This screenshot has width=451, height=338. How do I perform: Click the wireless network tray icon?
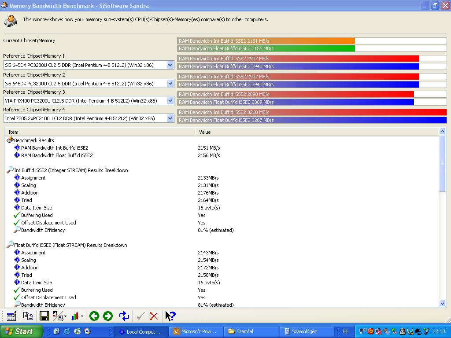363,331
